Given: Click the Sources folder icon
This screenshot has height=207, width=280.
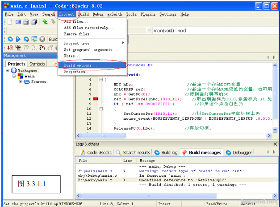Looking at the screenshot, I should pyautogui.click(x=27, y=82).
